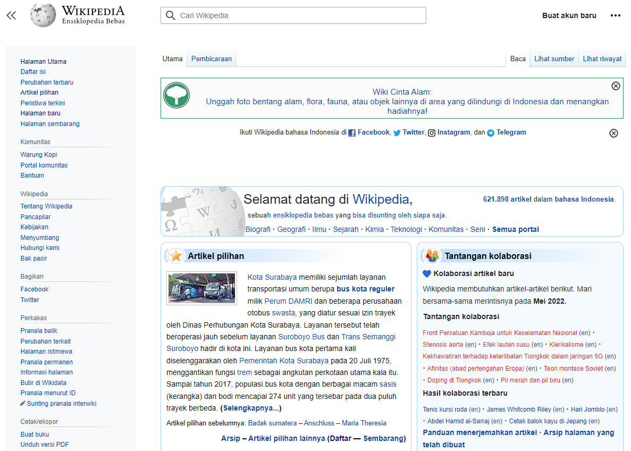Open Tenis kursi roda article
The width and height of the screenshot is (631, 451).
(445, 410)
